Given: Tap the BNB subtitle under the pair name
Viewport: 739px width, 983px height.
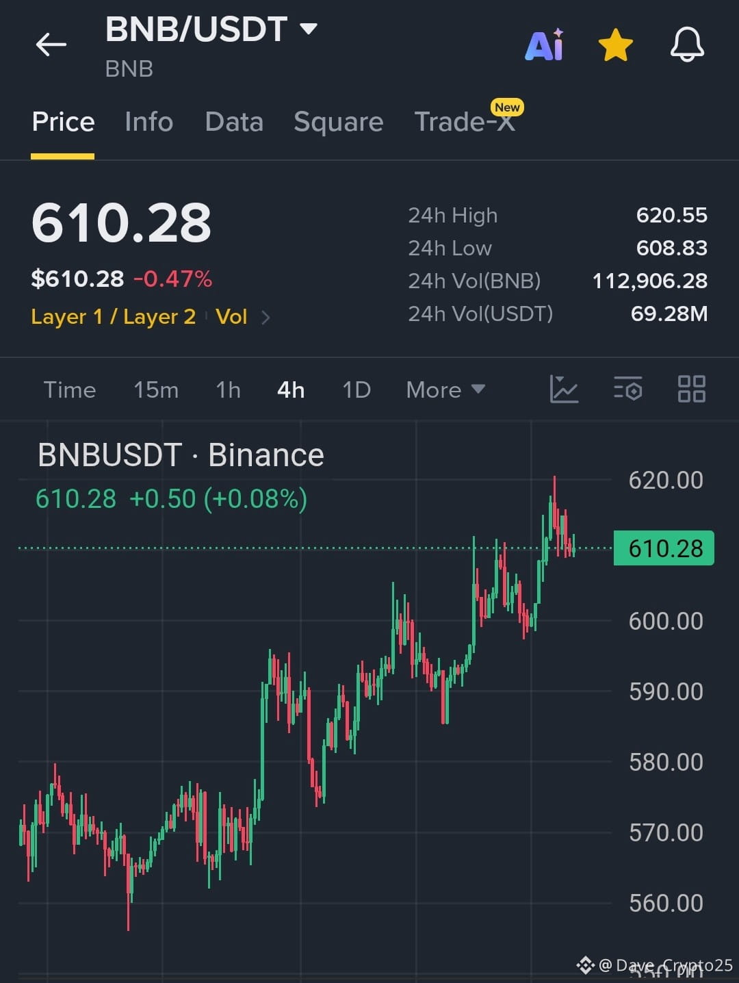Looking at the screenshot, I should [129, 69].
